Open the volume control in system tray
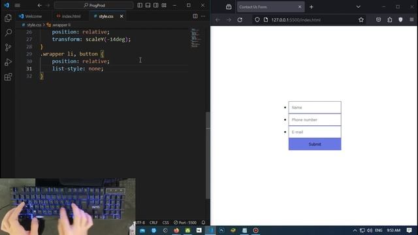Image resolution: width=418 pixels, height=235 pixels. (x=370, y=230)
